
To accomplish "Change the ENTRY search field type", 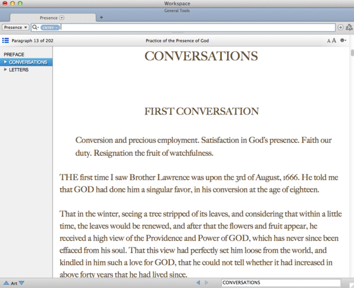I will [50, 28].
